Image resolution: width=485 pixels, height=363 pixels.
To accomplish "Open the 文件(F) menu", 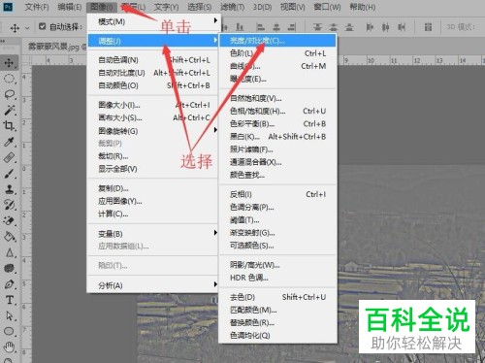I will tap(37, 7).
